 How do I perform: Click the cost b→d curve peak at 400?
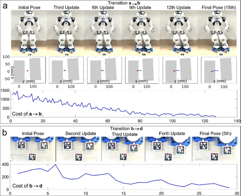tap(55, 165)
